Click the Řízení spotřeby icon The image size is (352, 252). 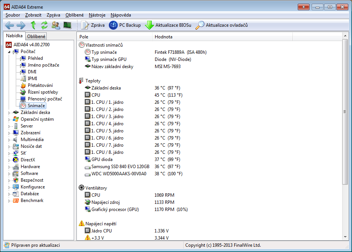pyautogui.click(x=23, y=92)
